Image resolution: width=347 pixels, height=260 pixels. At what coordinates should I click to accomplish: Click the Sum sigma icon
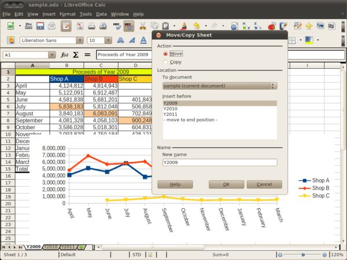pyautogui.click(x=76, y=55)
